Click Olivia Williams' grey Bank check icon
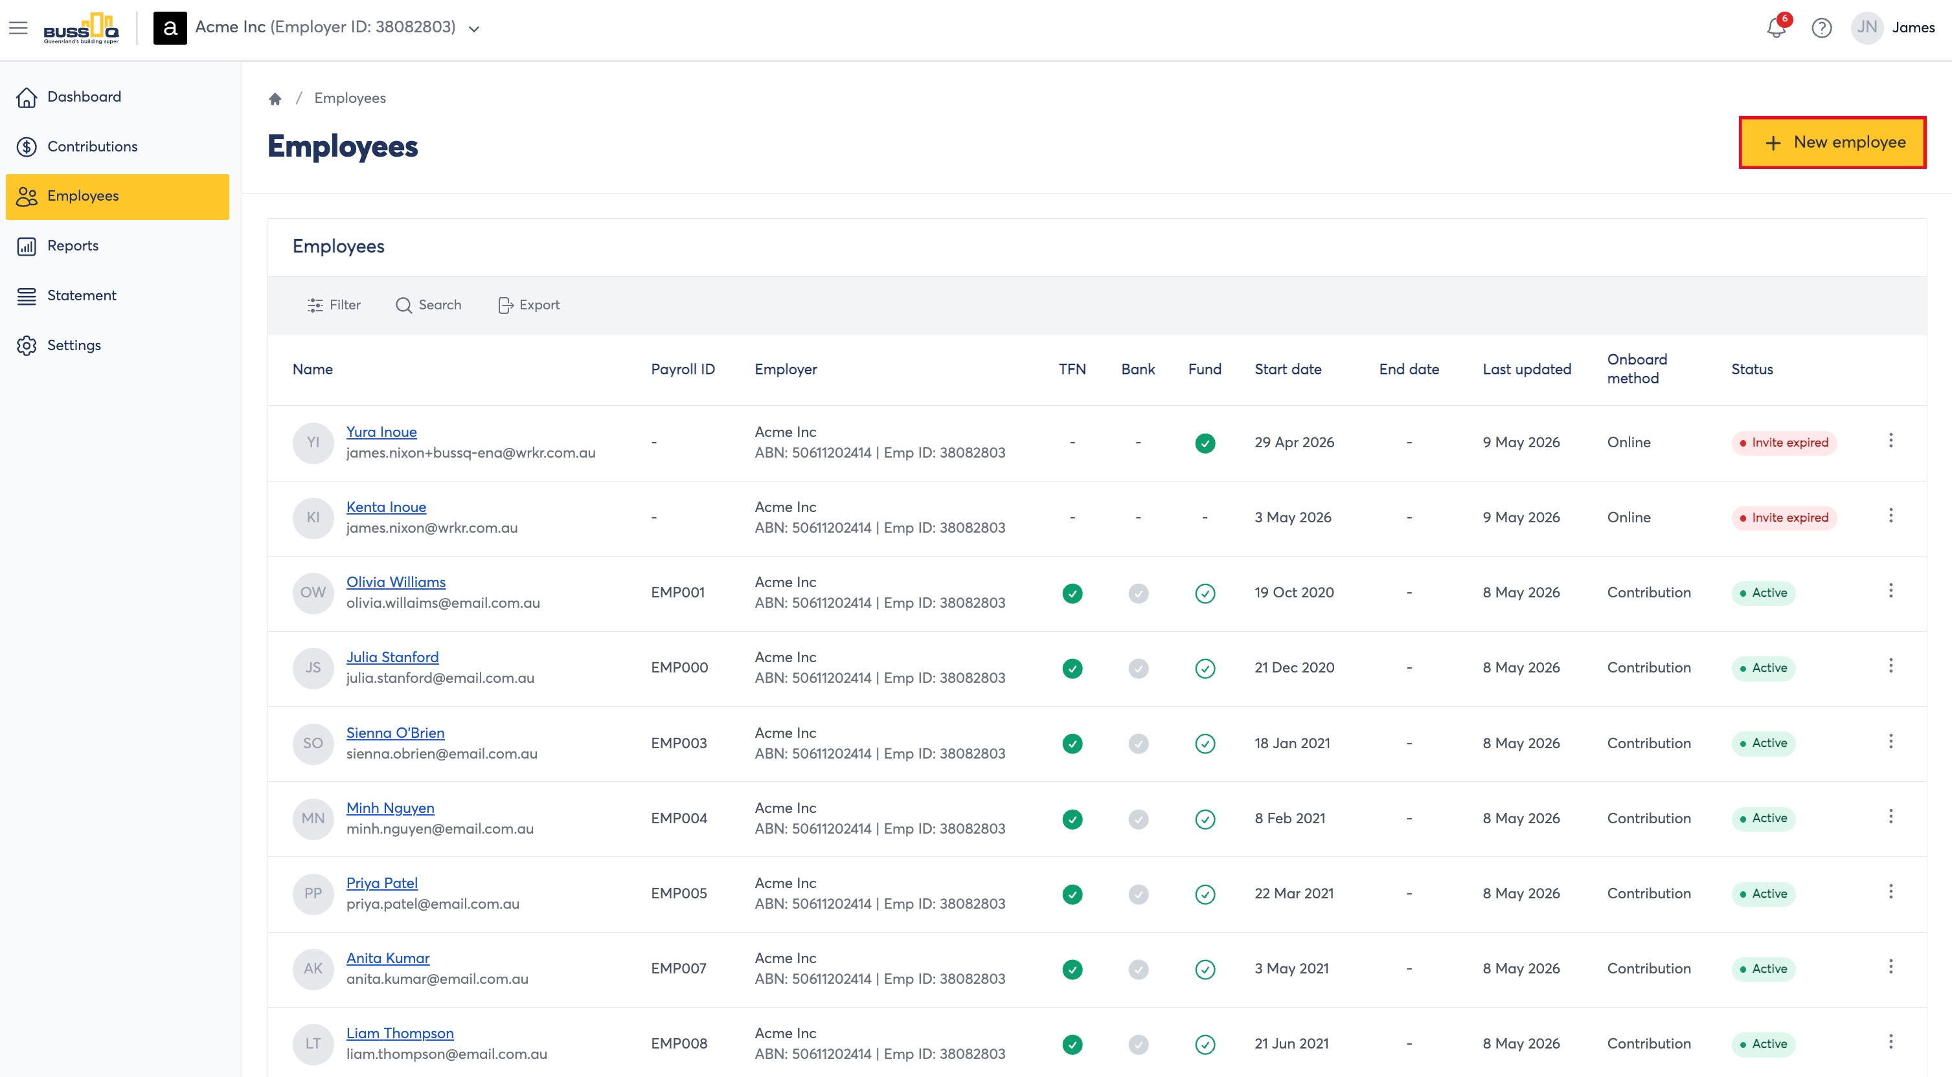The image size is (1952, 1077). [x=1138, y=593]
